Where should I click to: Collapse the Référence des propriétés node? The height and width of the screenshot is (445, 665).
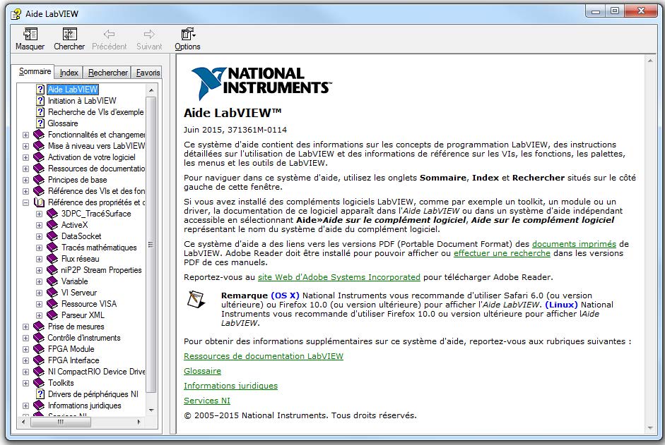coord(26,203)
